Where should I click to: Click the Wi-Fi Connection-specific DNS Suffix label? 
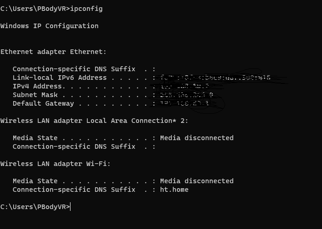[x=74, y=190]
